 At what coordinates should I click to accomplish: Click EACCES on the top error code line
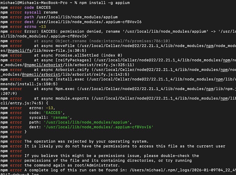pyautogui.click(x=44, y=7)
